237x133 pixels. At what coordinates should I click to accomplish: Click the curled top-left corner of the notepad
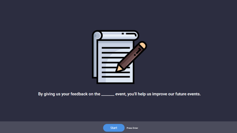pyautogui.click(x=97, y=35)
